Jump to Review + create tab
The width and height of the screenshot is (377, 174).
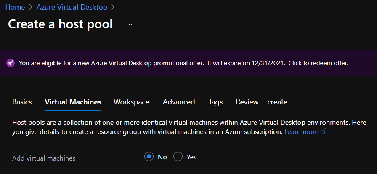262,102
